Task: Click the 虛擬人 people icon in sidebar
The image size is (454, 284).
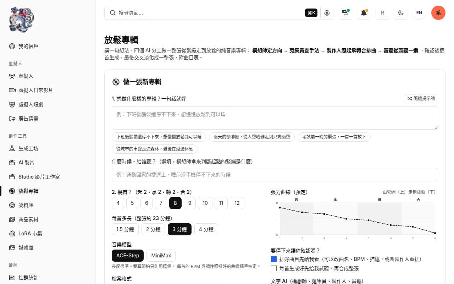Action: pos(12,76)
